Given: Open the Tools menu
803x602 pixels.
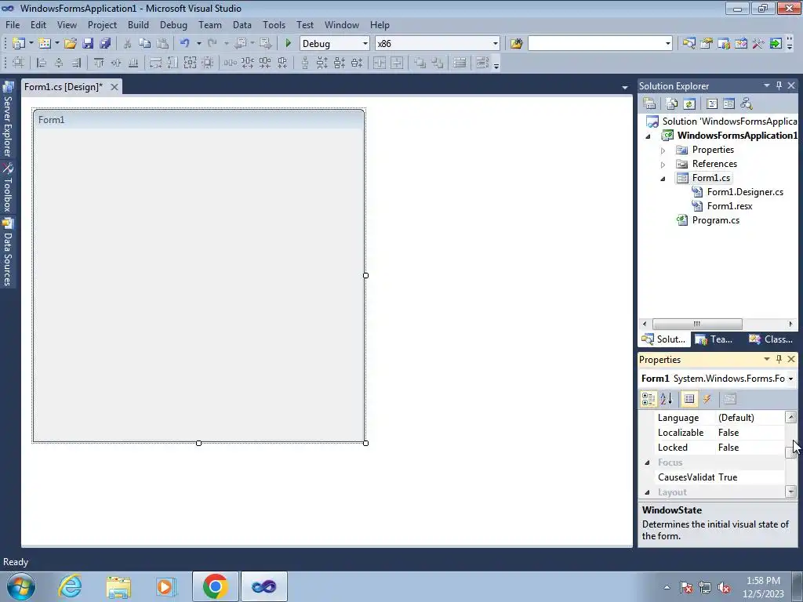Looking at the screenshot, I should coord(274,24).
